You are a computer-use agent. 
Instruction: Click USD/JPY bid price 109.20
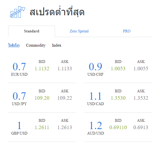point(42,98)
